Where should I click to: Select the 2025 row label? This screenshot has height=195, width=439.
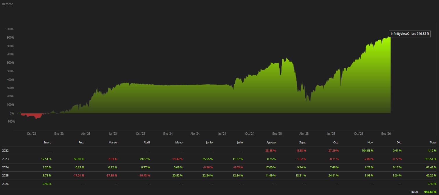[x=5, y=176]
